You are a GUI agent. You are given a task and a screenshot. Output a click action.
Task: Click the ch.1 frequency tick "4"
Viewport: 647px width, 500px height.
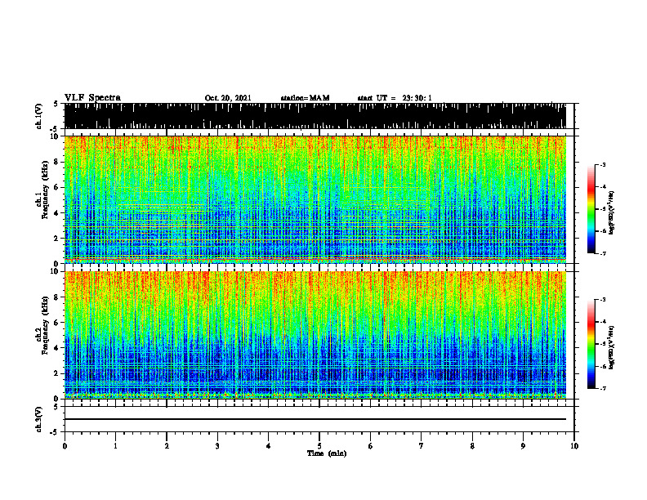[x=56, y=213]
